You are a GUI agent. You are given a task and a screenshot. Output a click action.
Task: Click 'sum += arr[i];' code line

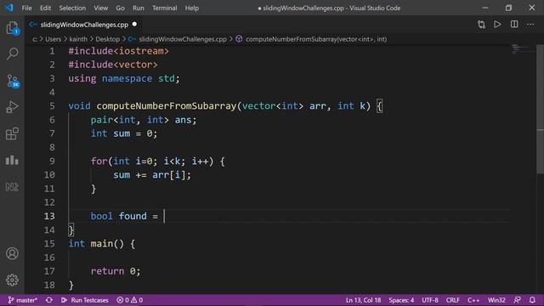point(152,175)
